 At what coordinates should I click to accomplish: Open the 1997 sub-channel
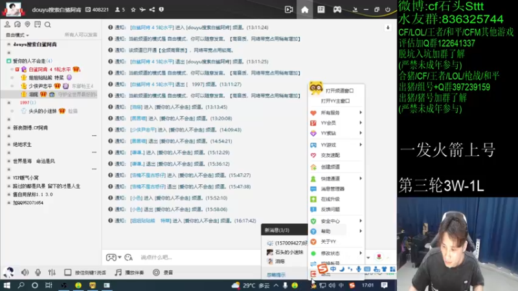point(28,103)
